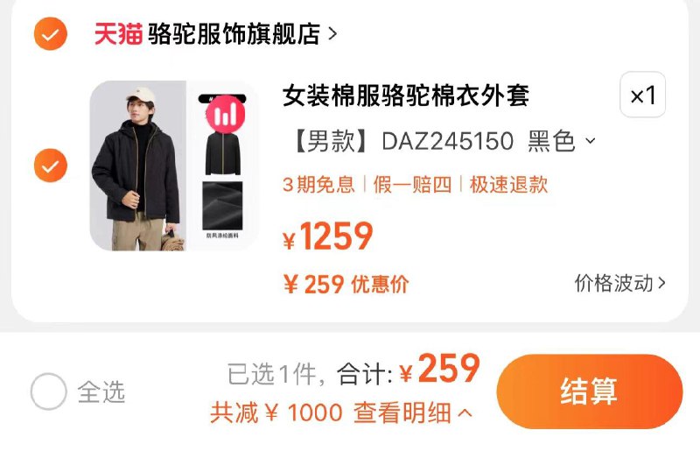Viewport: 700px width, 451px height.
Task: View 价格波动 price history
Action: [614, 283]
